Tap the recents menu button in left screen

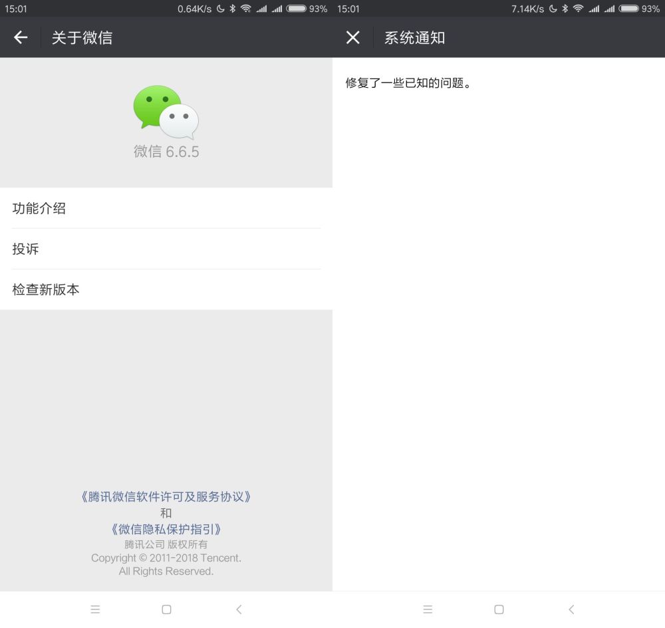pos(95,610)
